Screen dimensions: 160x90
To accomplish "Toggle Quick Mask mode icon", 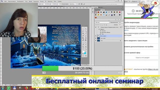I will [x=83, y=56].
